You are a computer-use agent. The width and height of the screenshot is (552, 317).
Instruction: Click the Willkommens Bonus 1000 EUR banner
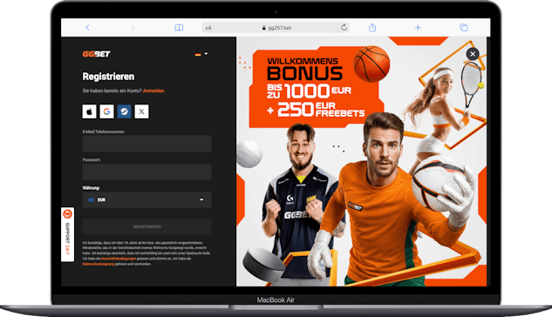tap(316, 88)
